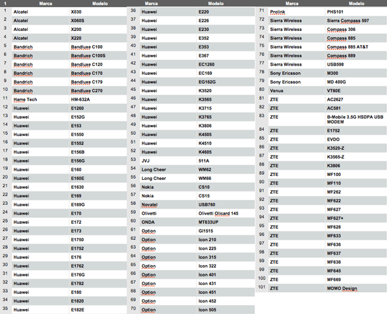Select the Bandluxe C179 cell
The height and width of the screenshot is (314, 387).
[x=98, y=82]
